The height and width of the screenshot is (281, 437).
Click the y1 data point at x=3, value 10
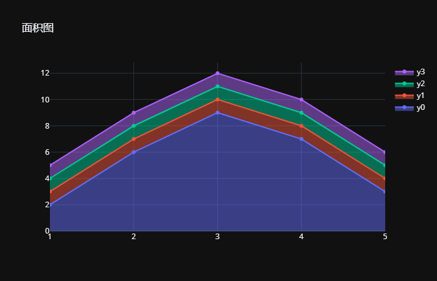point(217,99)
